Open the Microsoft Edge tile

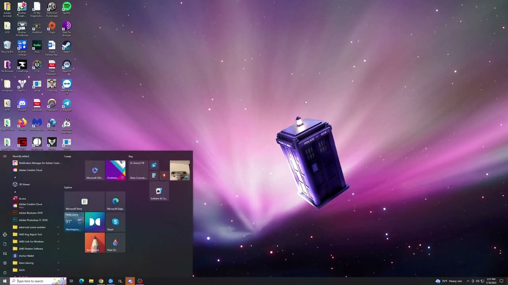coord(115,201)
